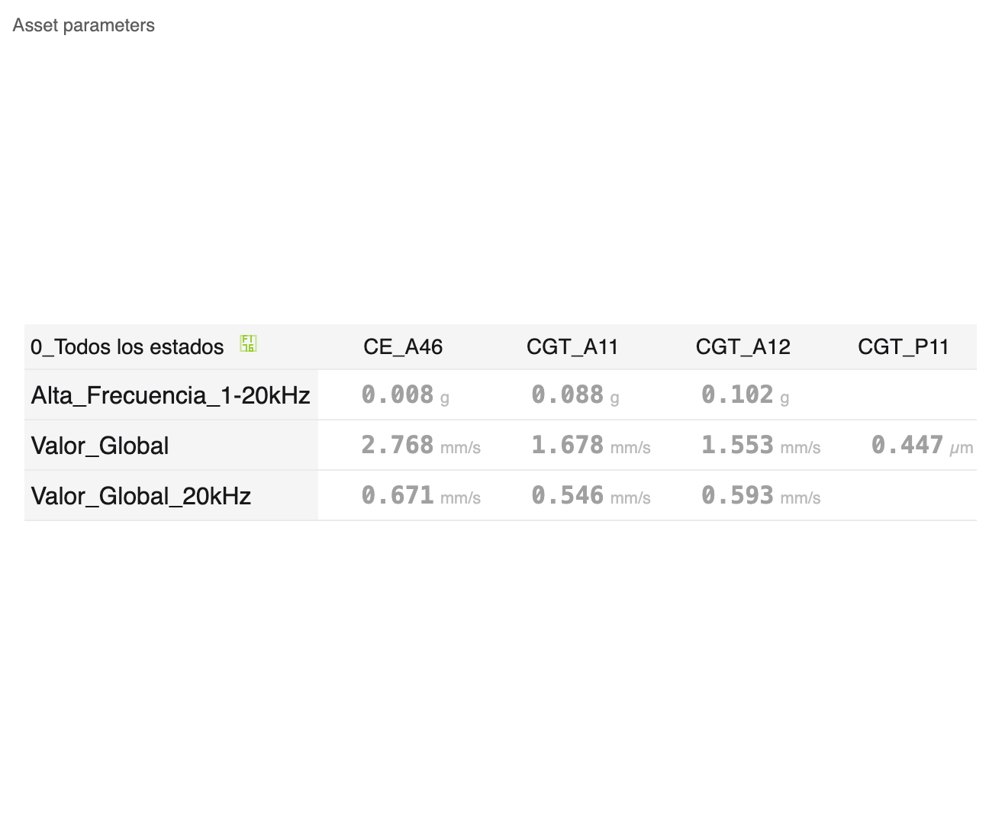Select the CGT_A12 column header
This screenshot has height=821, width=989.
click(743, 347)
